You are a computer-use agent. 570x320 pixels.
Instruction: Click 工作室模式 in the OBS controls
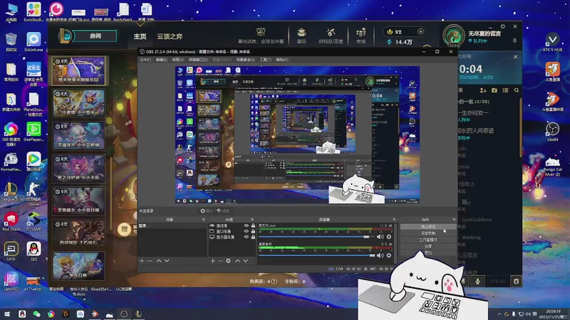pos(428,240)
